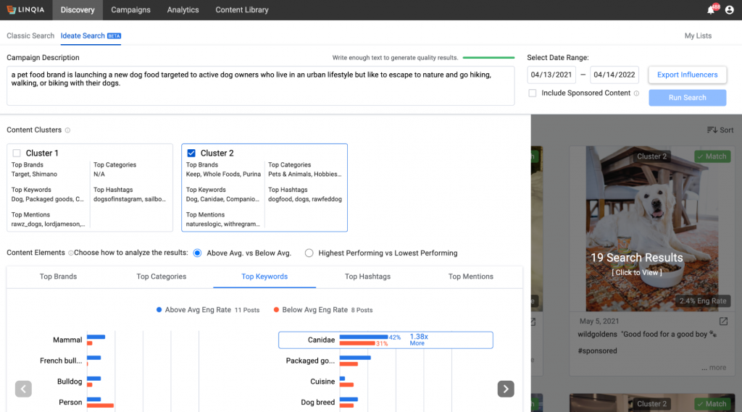Open the Discovery menu
This screenshot has height=412, width=742.
point(78,10)
